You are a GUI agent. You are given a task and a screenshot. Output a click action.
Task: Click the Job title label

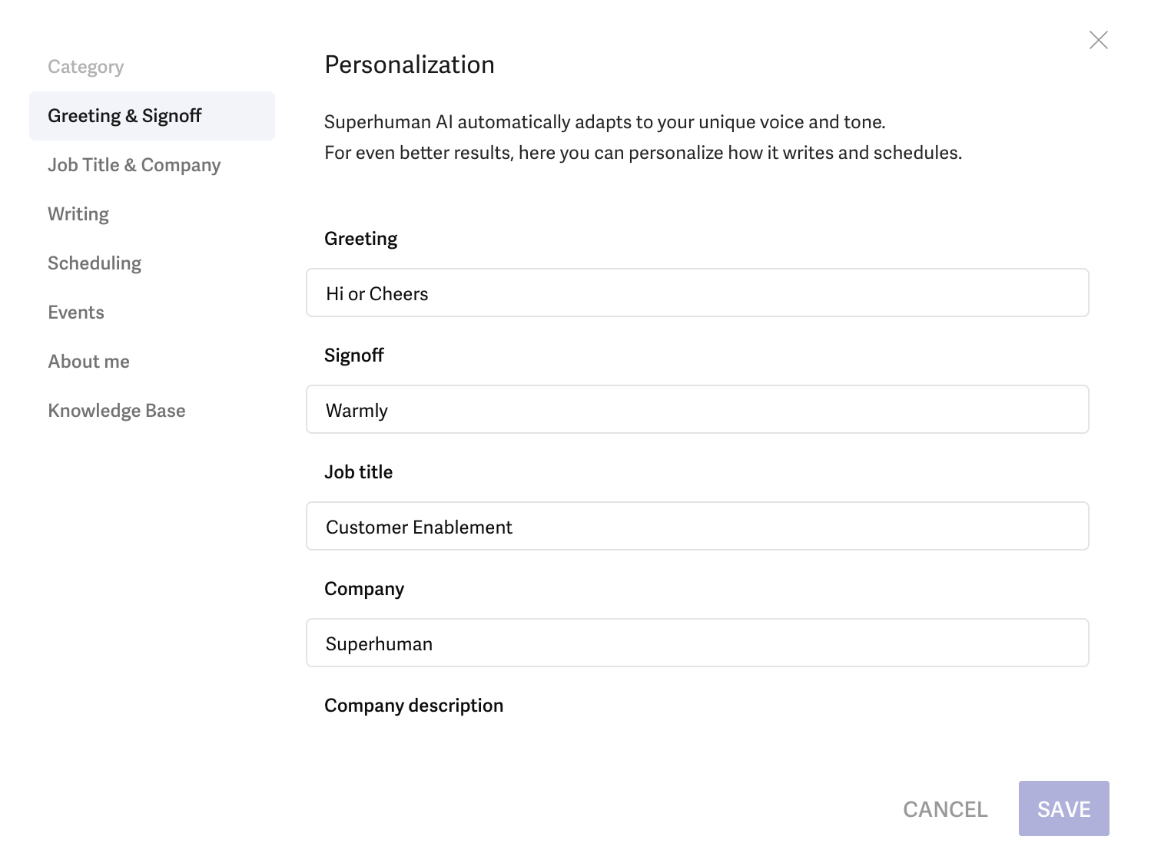point(359,472)
